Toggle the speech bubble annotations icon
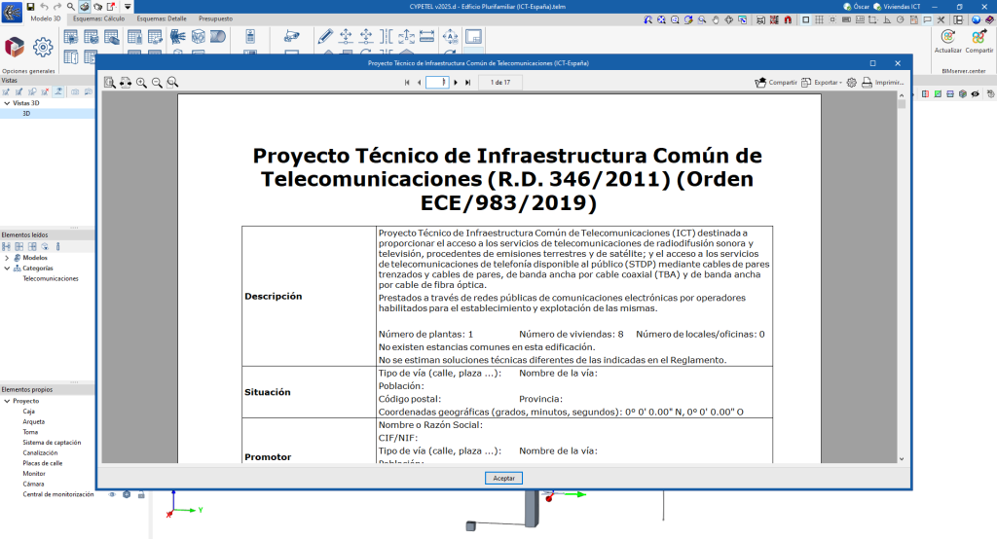The width and height of the screenshot is (997, 539). click(x=928, y=20)
